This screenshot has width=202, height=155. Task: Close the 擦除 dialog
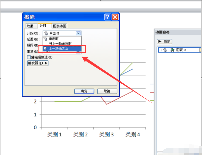coord(115,17)
